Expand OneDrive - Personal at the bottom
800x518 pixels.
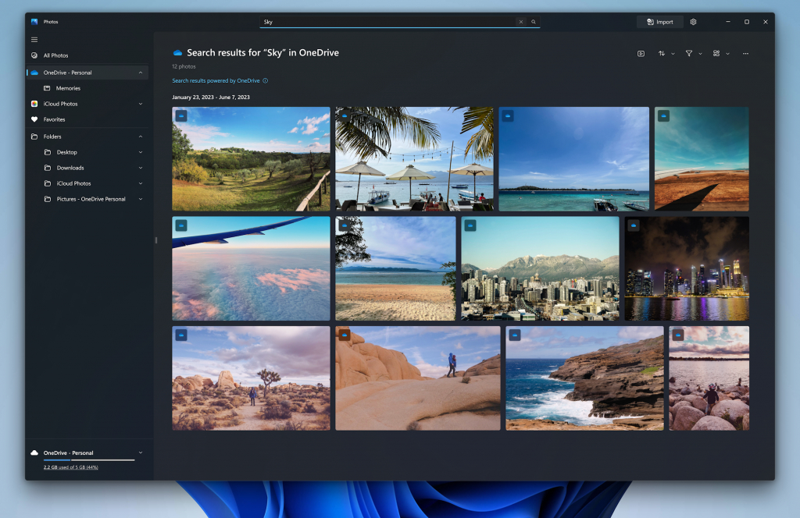coord(141,452)
